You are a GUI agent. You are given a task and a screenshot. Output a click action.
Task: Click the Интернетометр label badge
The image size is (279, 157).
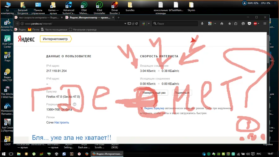[x=56, y=39]
